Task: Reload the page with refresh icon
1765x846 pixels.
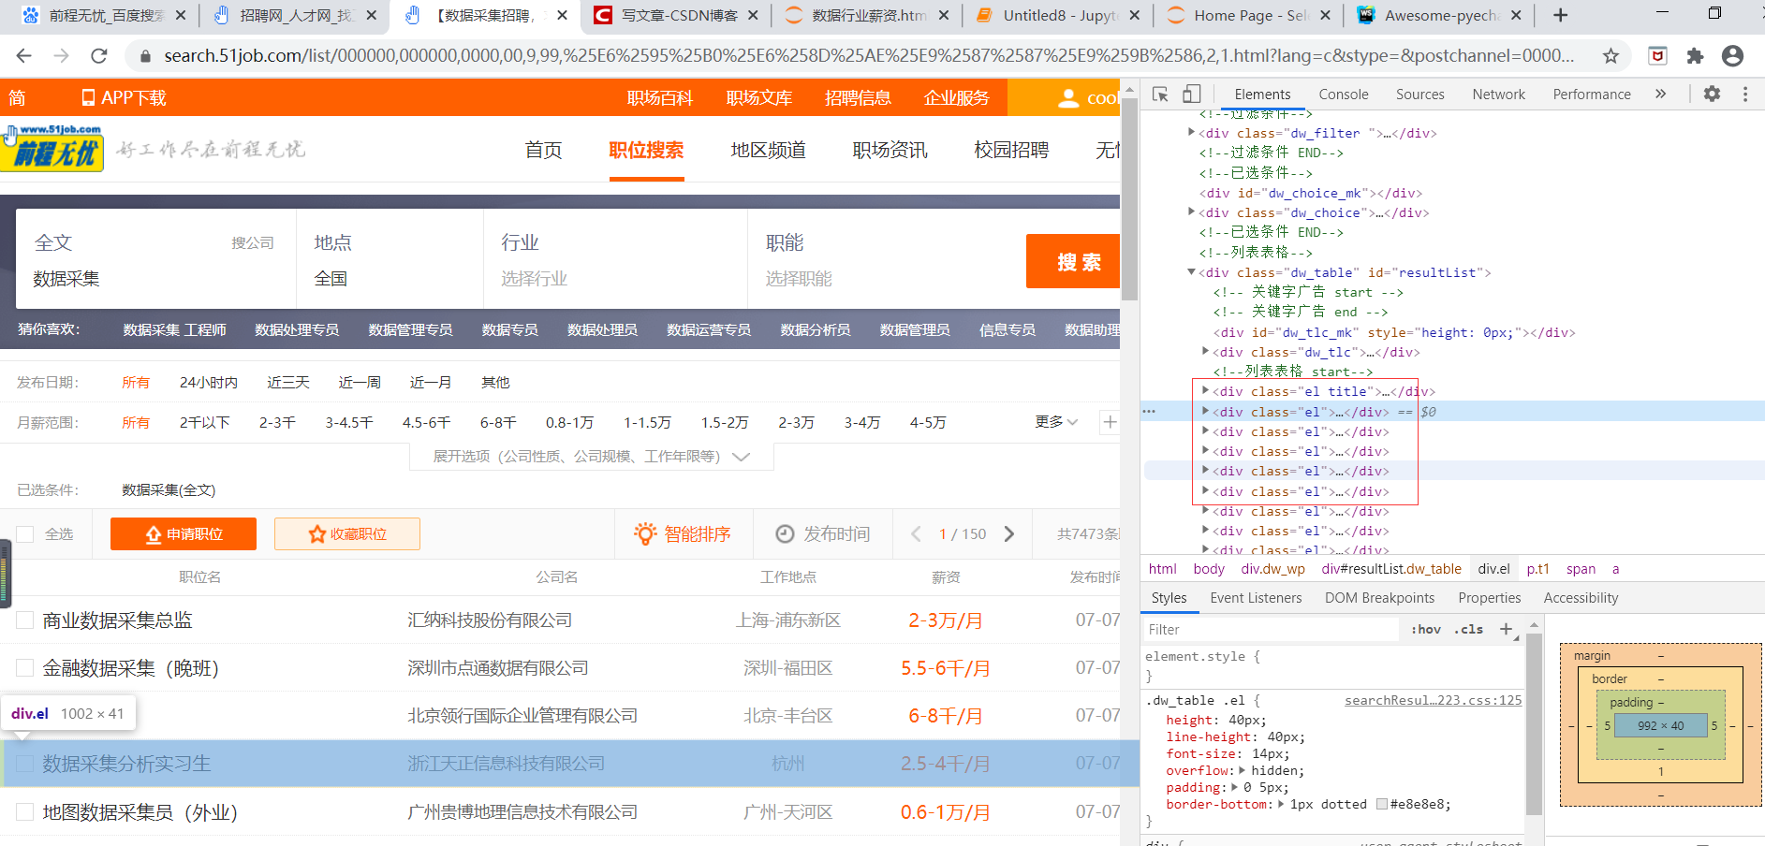Action: point(99,56)
